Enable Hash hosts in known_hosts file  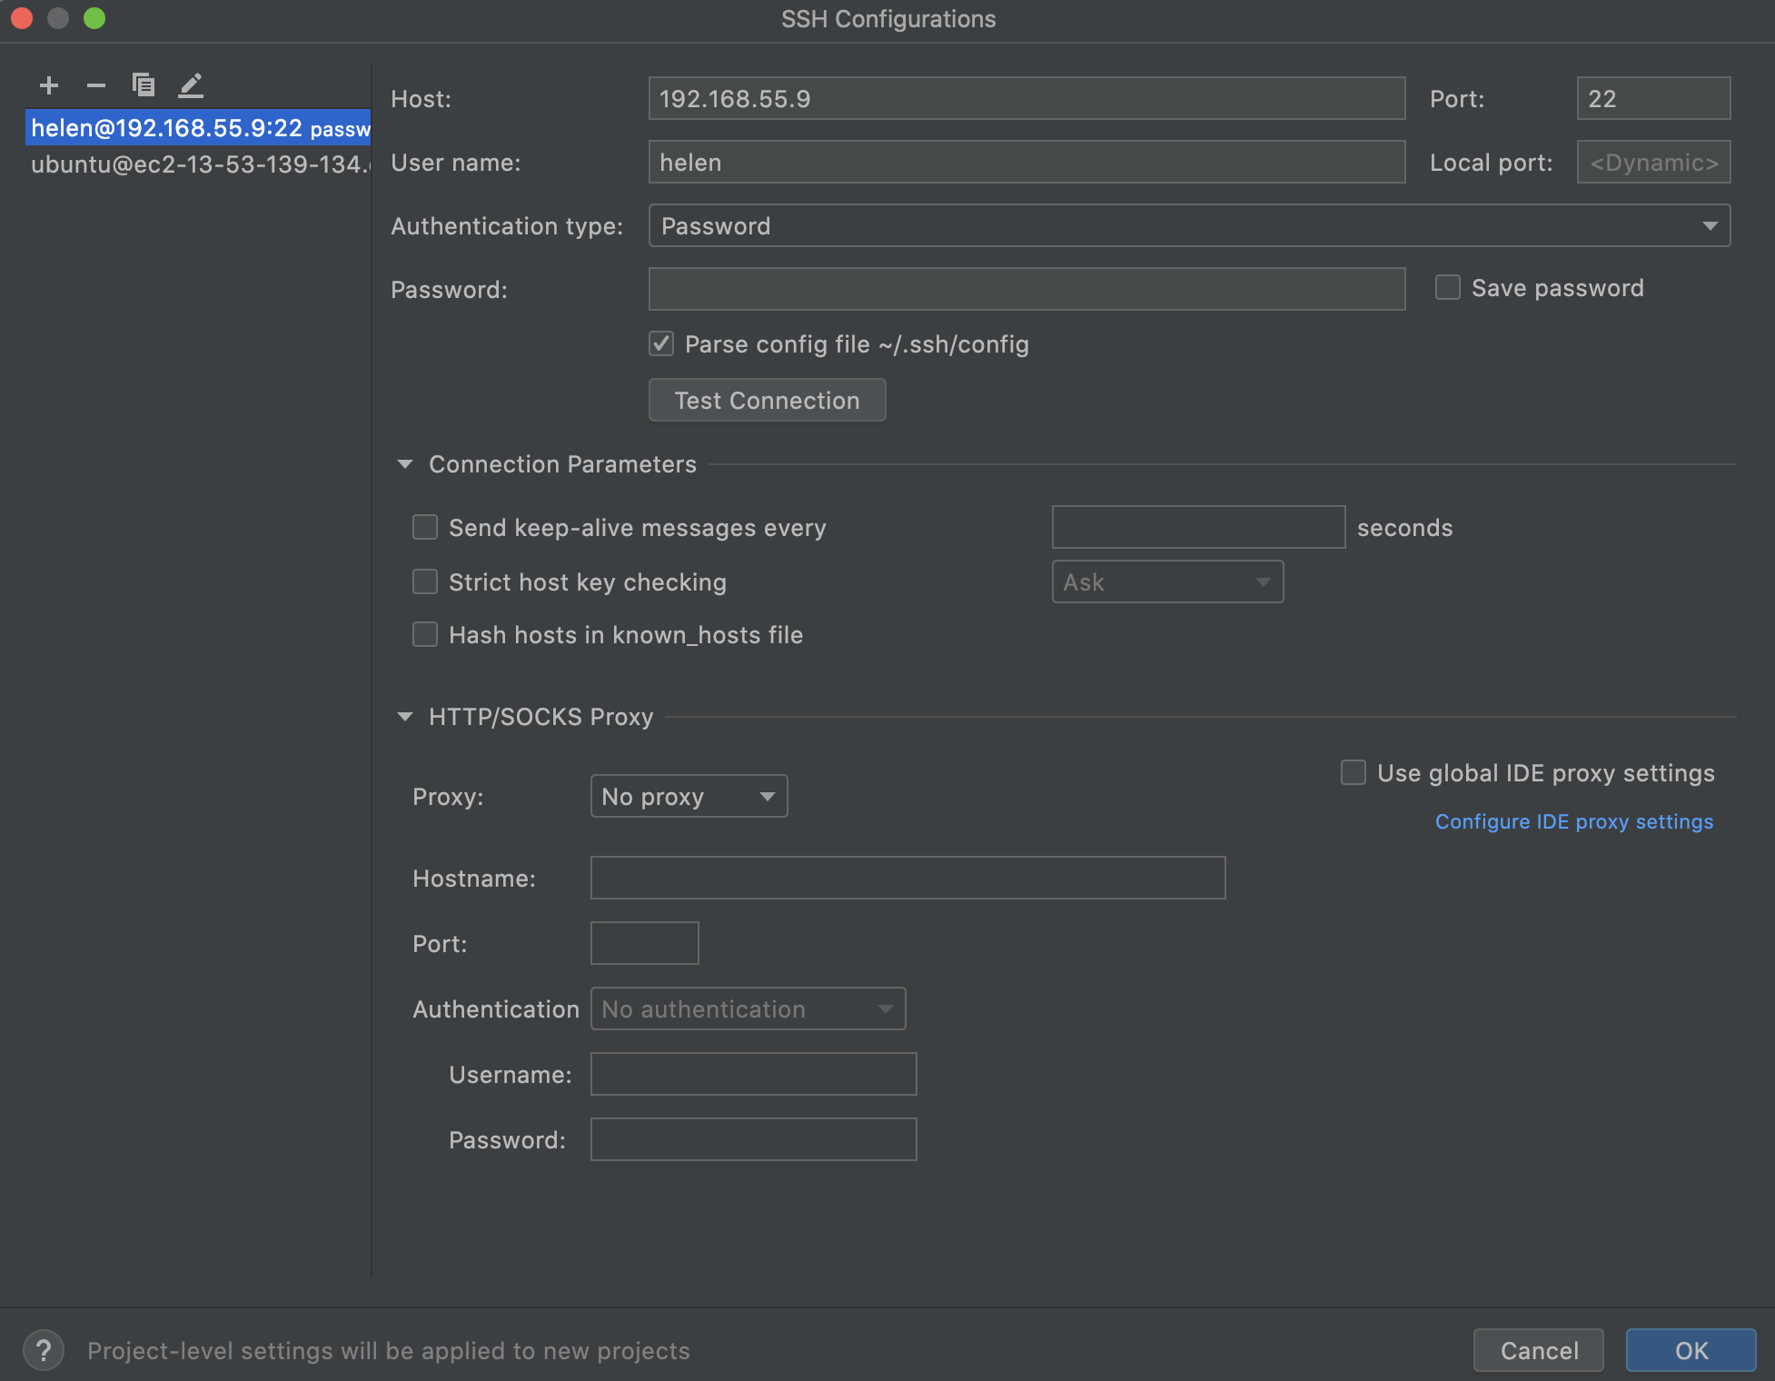426,634
